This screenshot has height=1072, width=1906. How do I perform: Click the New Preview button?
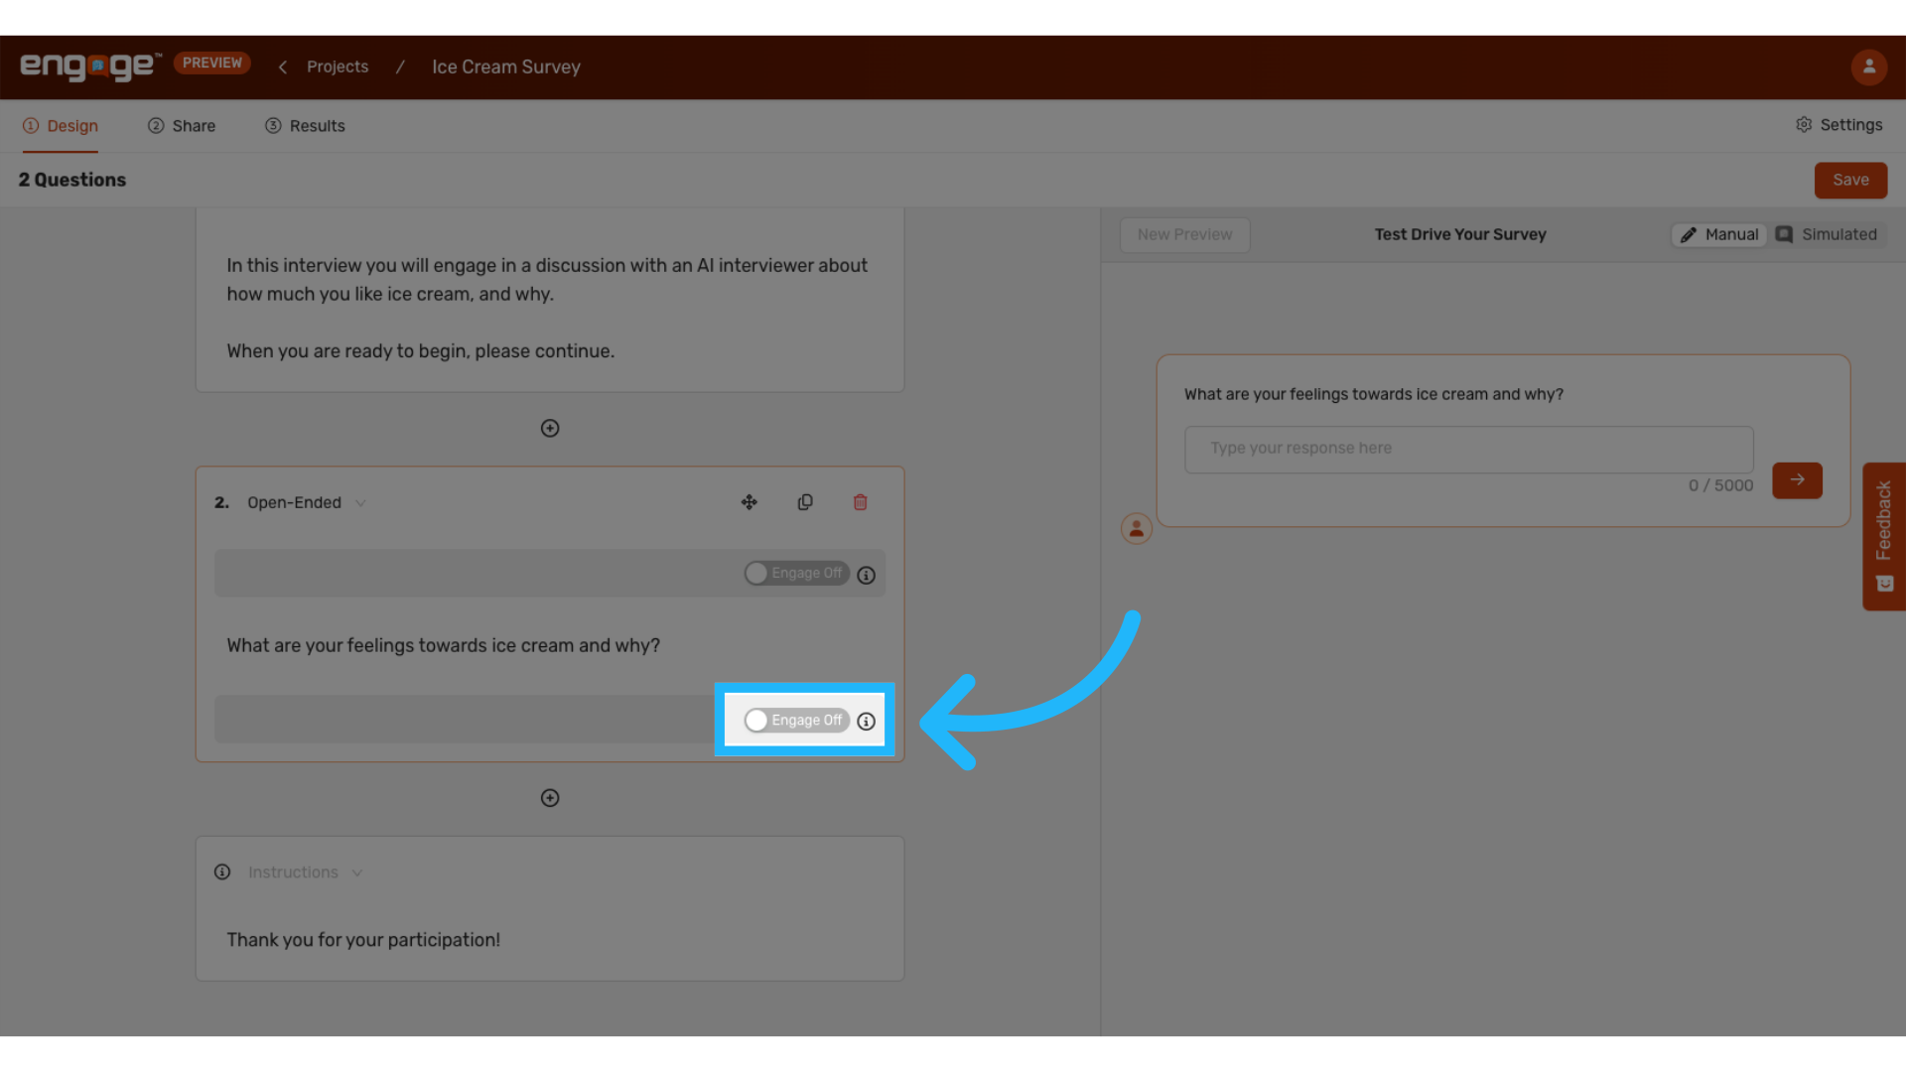click(1184, 234)
